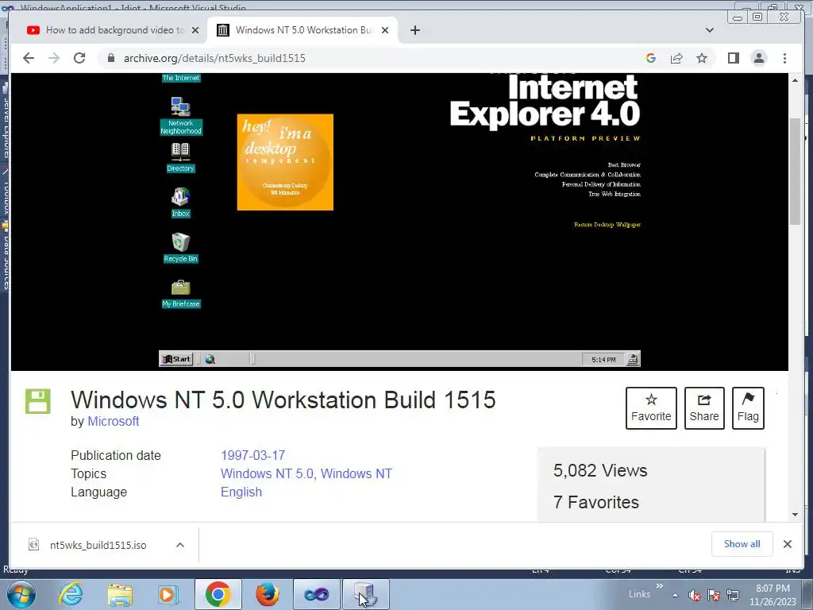Click the network tray icon
Screen dimensions: 813x610
[733, 596]
